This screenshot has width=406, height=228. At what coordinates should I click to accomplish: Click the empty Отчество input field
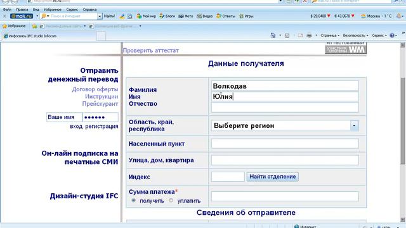tap(285, 107)
